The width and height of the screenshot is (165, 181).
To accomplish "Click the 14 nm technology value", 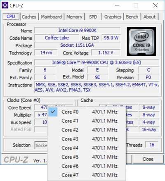I will point(46,52).
